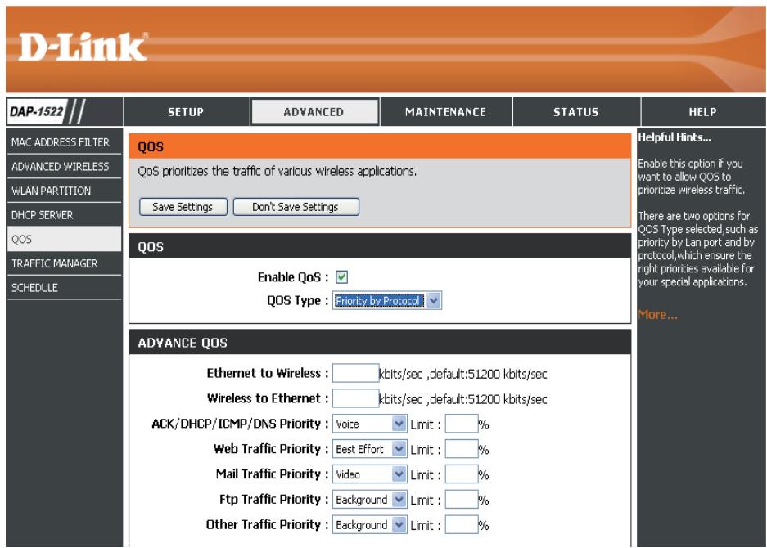Open Web Traffic Priority dropdown
The width and height of the screenshot is (767, 548).
369,449
